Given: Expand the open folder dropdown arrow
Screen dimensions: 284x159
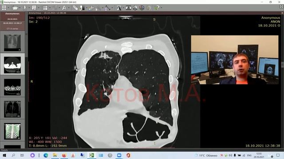Looking at the screenshot, I should (x=20, y=8).
